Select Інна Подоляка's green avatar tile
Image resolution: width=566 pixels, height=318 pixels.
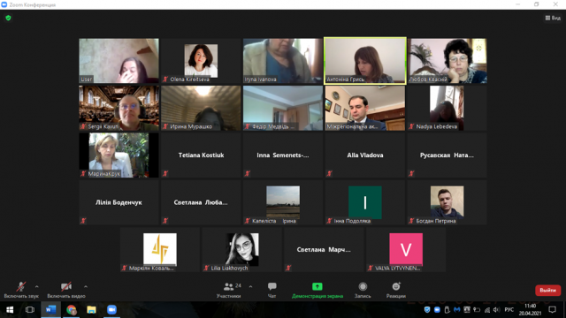point(365,202)
